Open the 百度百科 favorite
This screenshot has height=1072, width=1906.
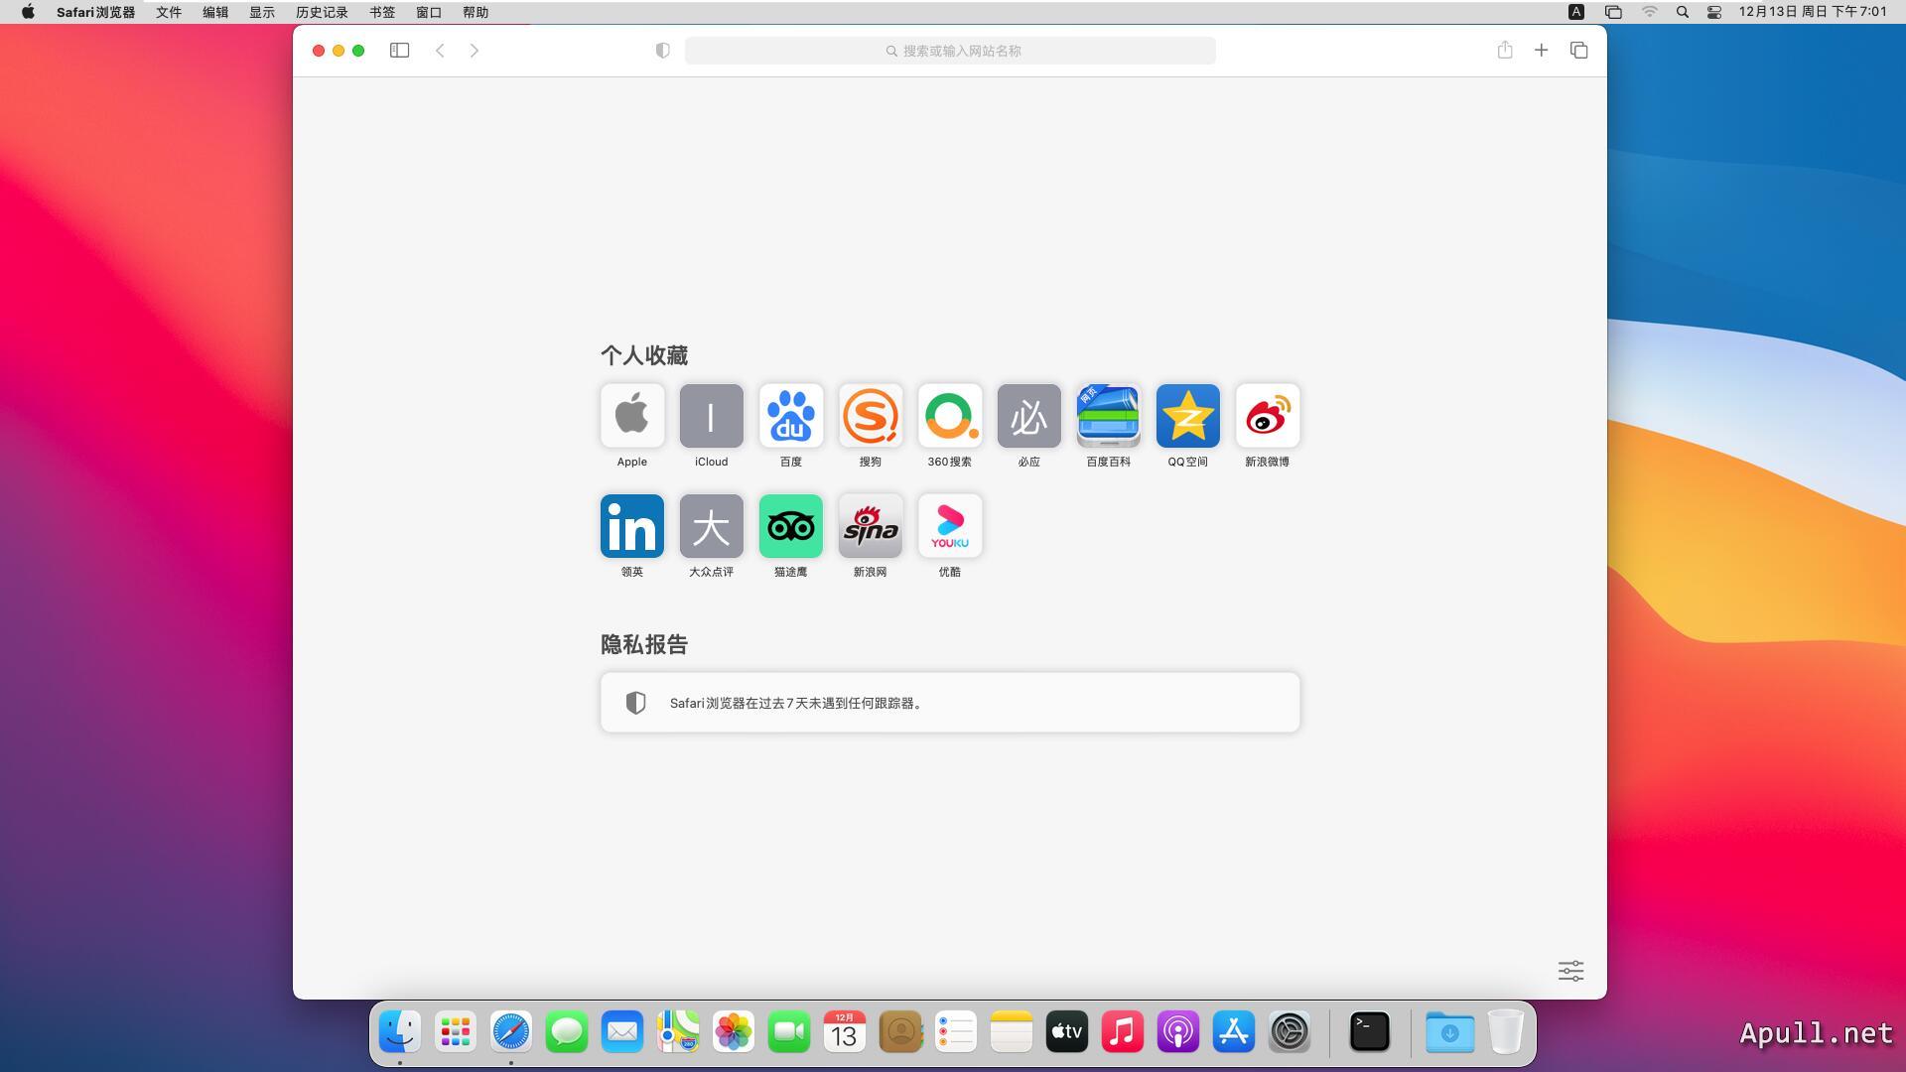click(1109, 416)
